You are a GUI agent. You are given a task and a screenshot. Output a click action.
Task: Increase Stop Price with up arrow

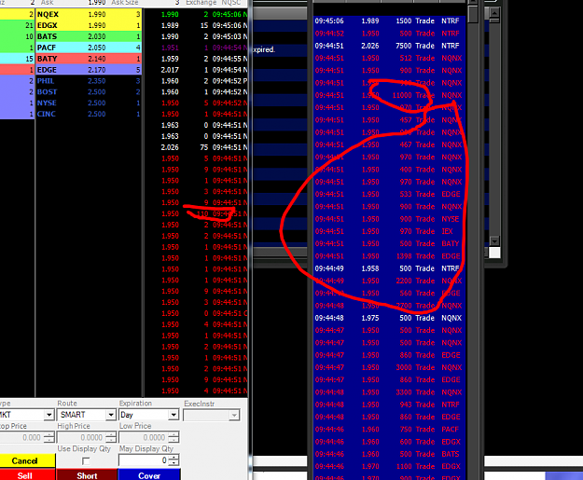(49, 434)
